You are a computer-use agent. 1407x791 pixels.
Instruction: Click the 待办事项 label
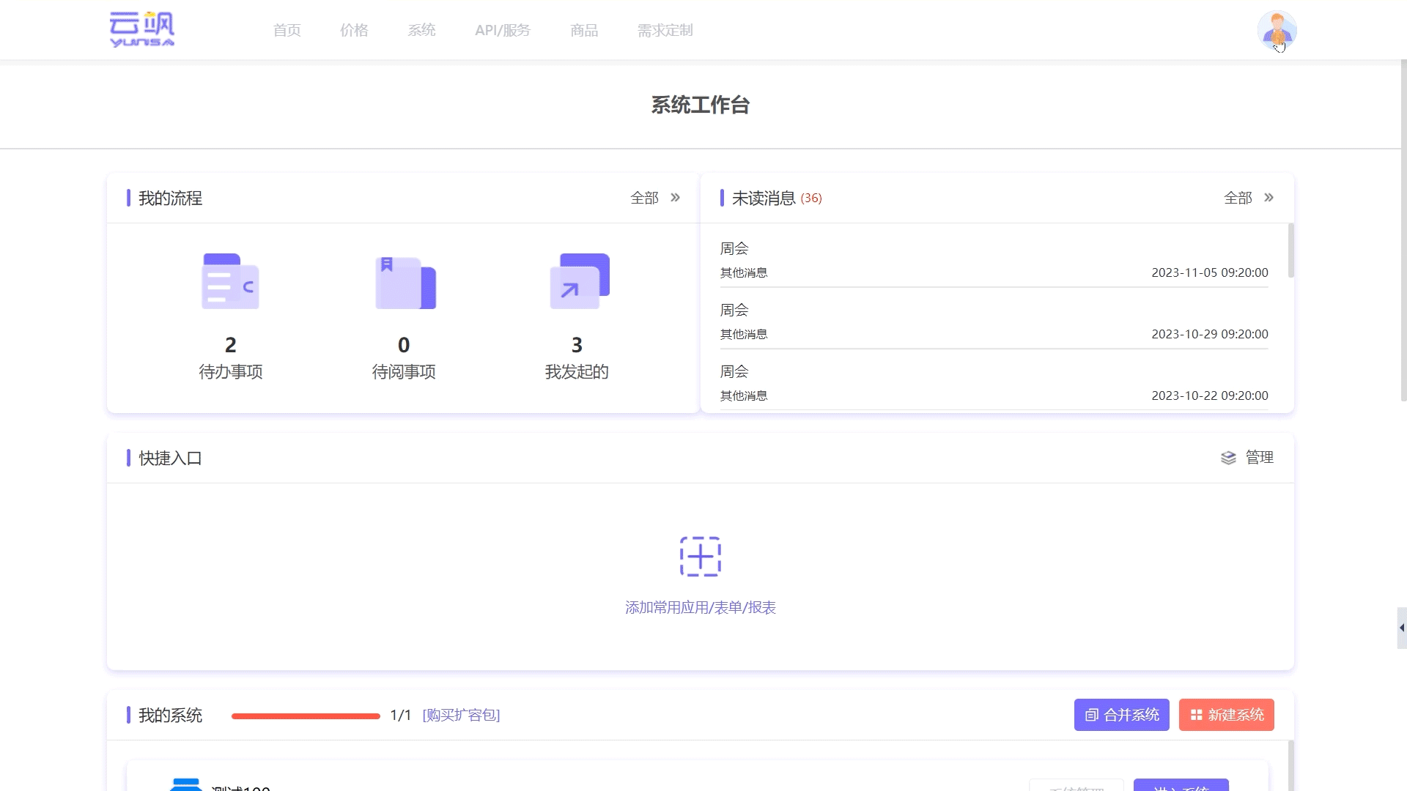[231, 372]
